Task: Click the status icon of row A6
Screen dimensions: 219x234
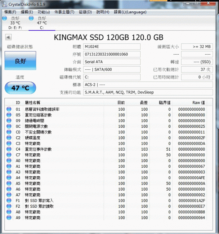Action: point(9,189)
